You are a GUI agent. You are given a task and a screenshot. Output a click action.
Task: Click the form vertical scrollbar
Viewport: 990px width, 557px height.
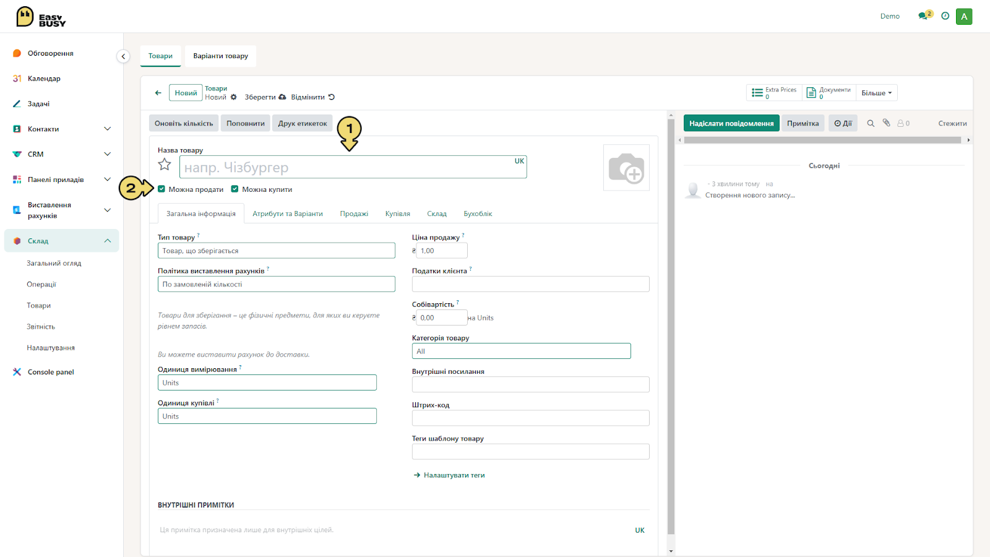point(671,327)
